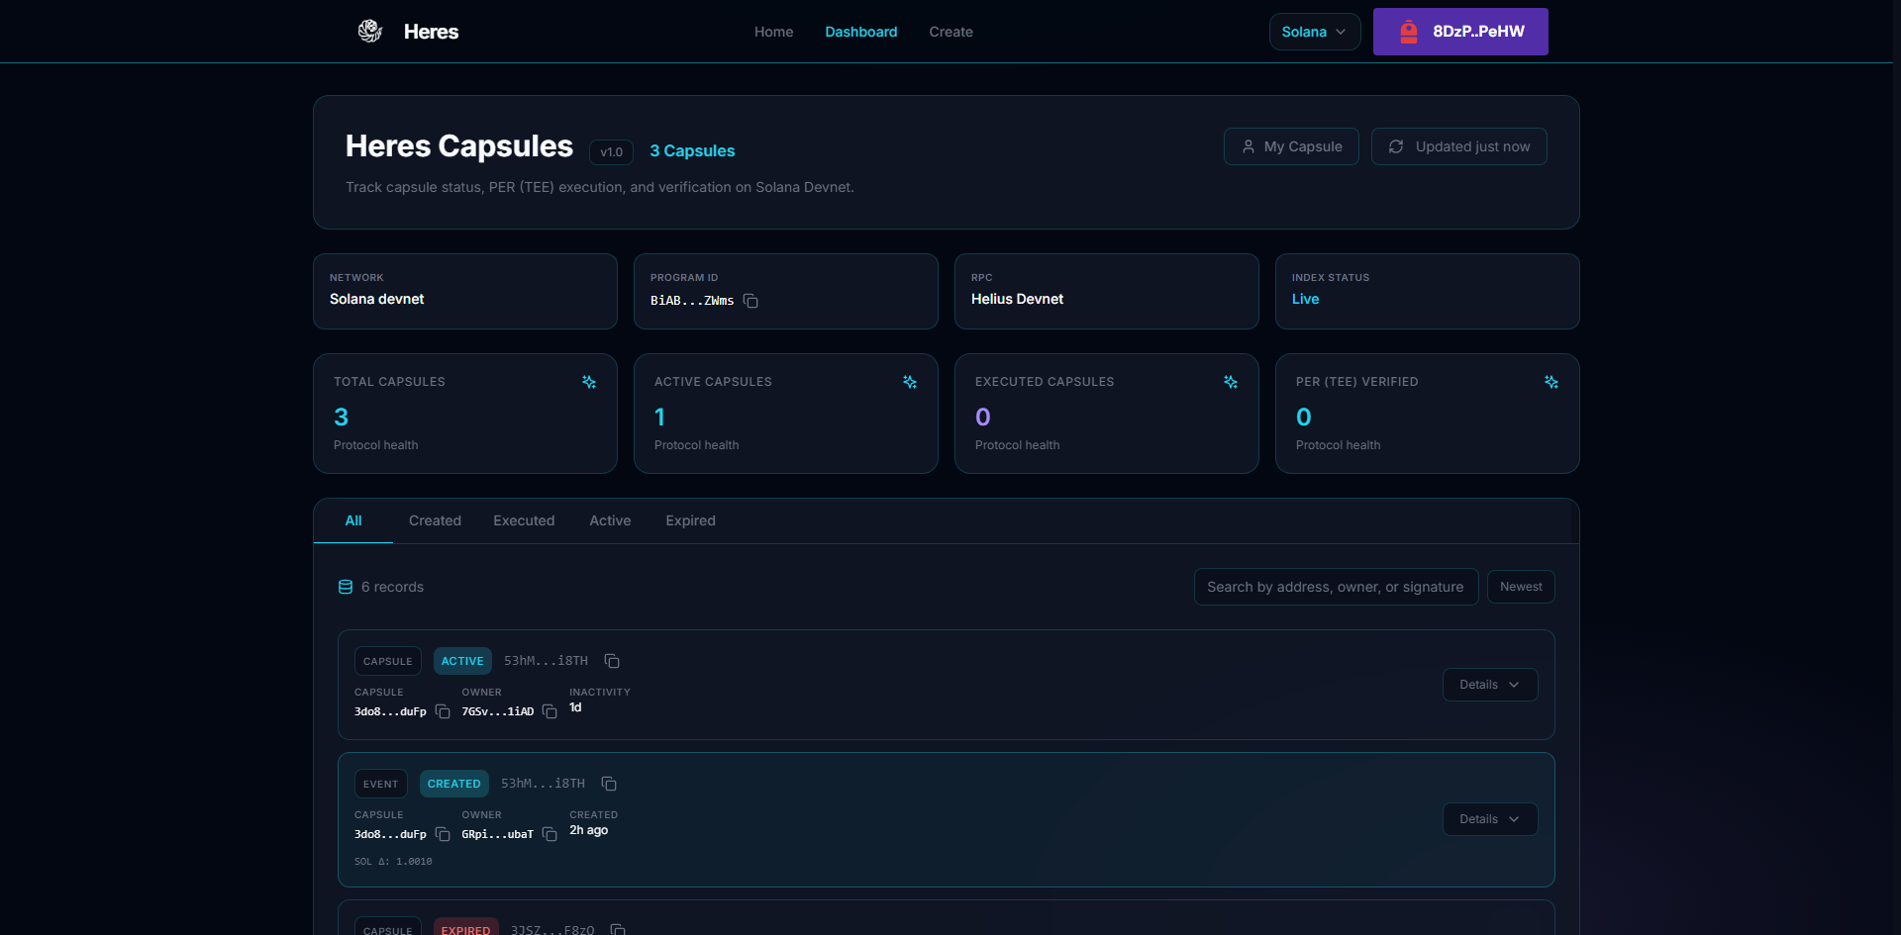This screenshot has height=935, width=1901.
Task: Focus the search by address field
Action: click(1336, 587)
